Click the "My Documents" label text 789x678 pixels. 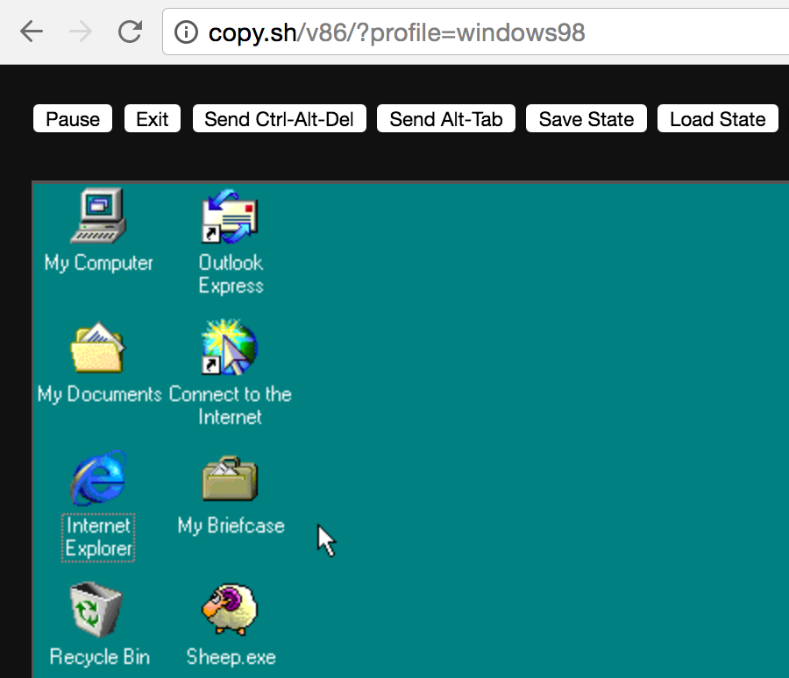pos(99,394)
